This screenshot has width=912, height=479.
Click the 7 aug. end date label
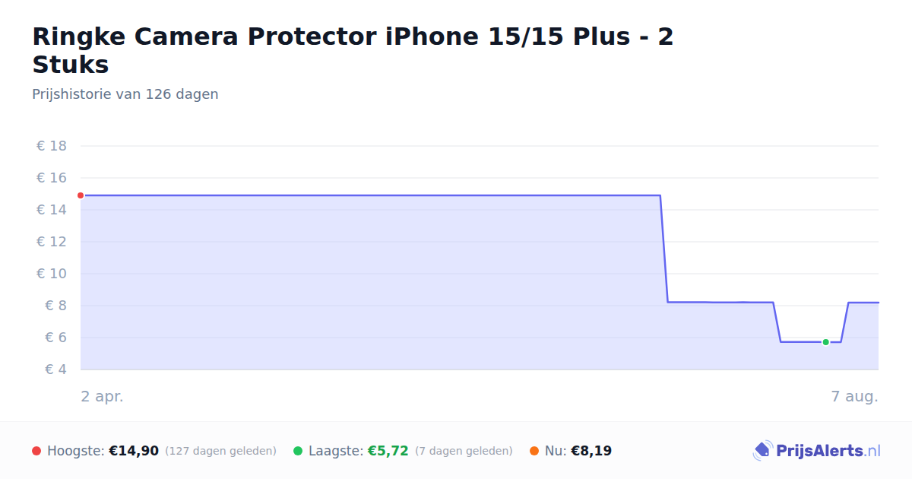coord(854,396)
